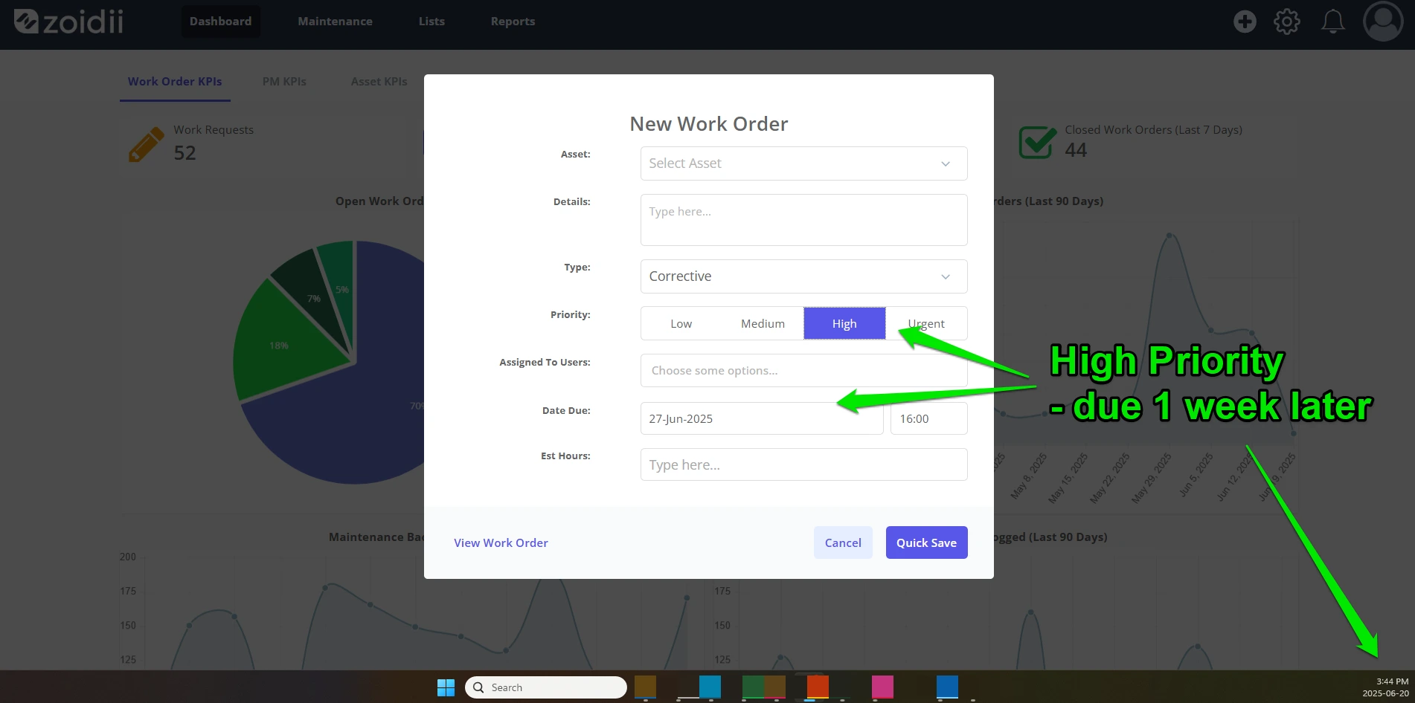Open the add new plus icon
1415x703 pixels.
click(1245, 22)
